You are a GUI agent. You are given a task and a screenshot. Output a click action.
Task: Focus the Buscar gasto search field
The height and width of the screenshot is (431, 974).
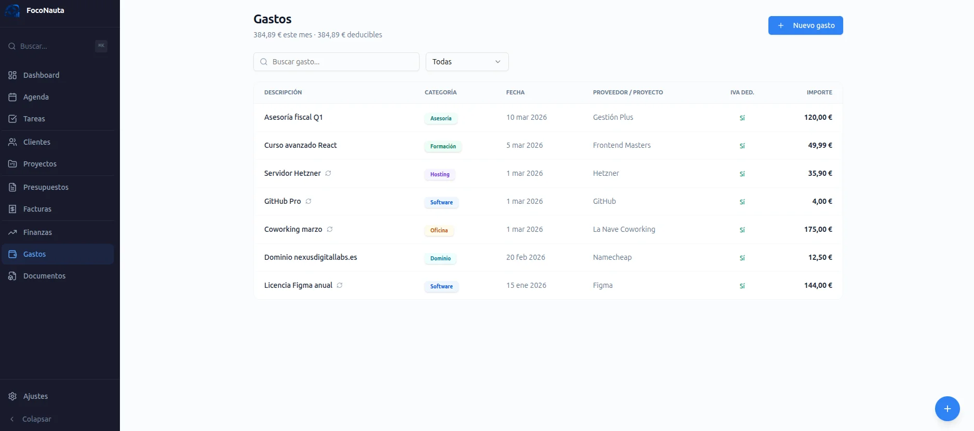click(343, 62)
